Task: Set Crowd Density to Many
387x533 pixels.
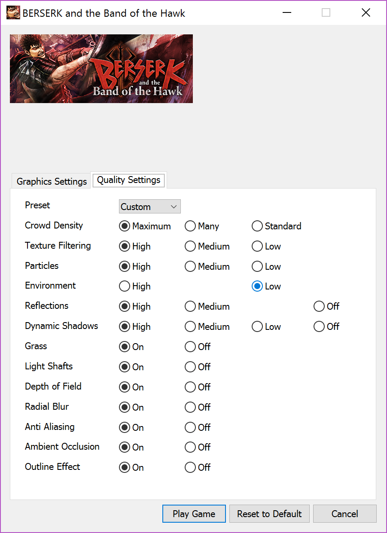Action: [190, 226]
